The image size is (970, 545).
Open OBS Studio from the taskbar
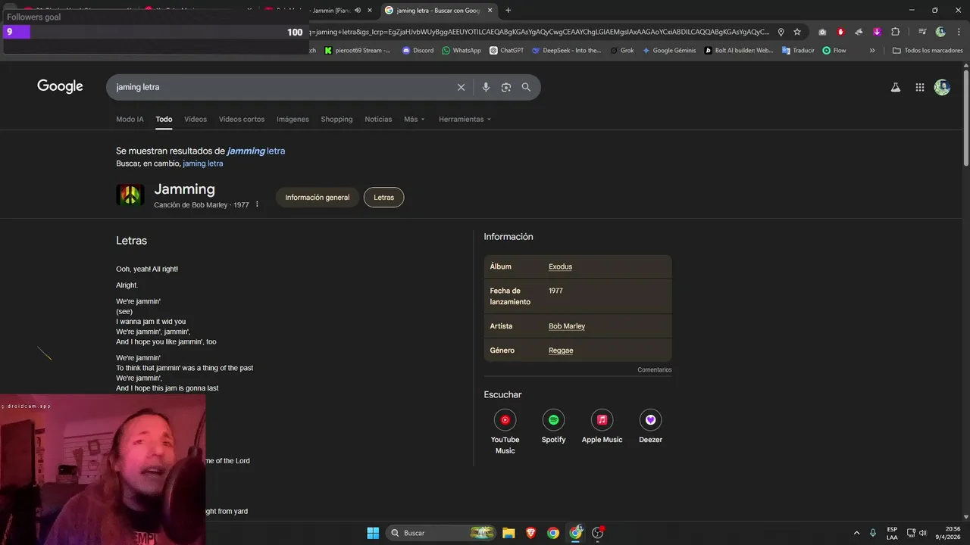[598, 533]
